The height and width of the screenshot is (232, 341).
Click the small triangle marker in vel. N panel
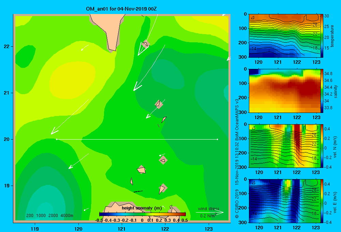click(x=253, y=128)
